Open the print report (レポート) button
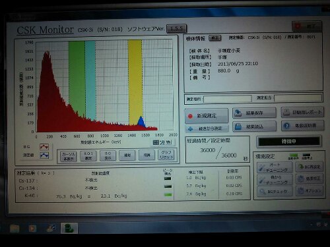 (x=302, y=112)
